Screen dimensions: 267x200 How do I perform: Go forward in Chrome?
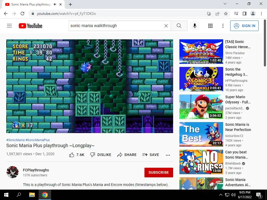[x=14, y=14]
